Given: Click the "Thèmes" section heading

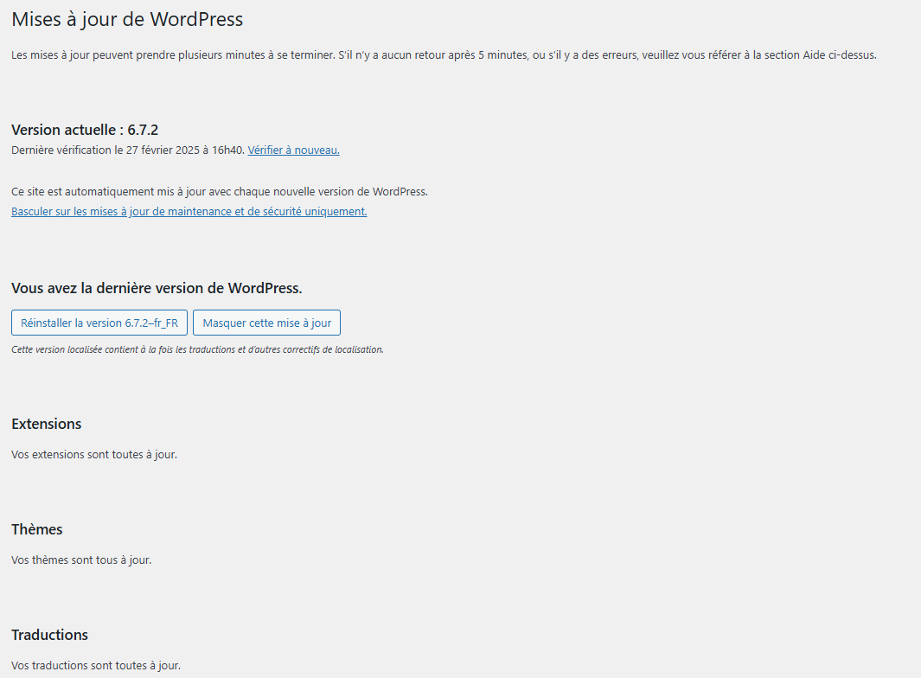Looking at the screenshot, I should (x=37, y=529).
